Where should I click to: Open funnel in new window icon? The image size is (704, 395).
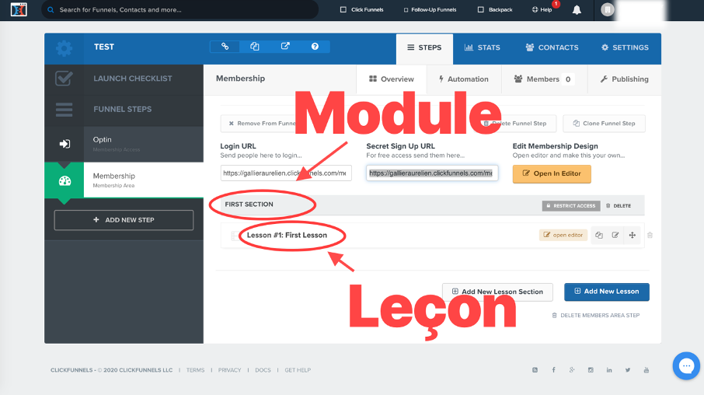point(285,47)
